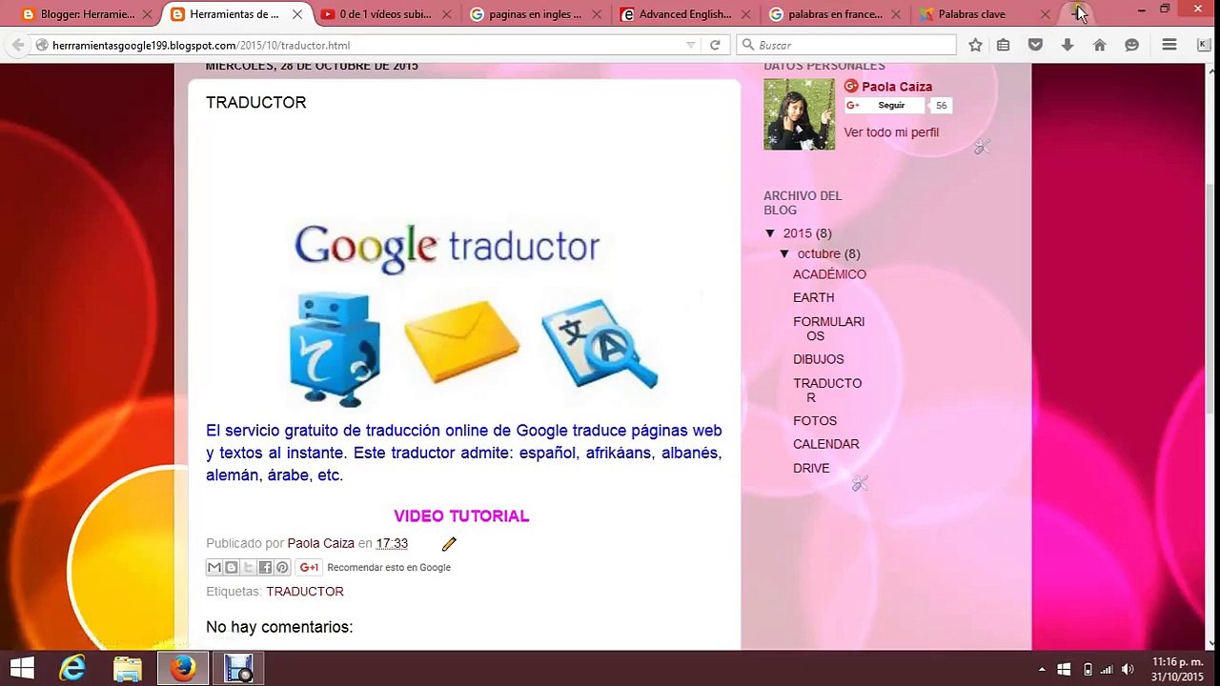The height and width of the screenshot is (686, 1220).
Task: Click the BlogThis share icon
Action: 232,568
